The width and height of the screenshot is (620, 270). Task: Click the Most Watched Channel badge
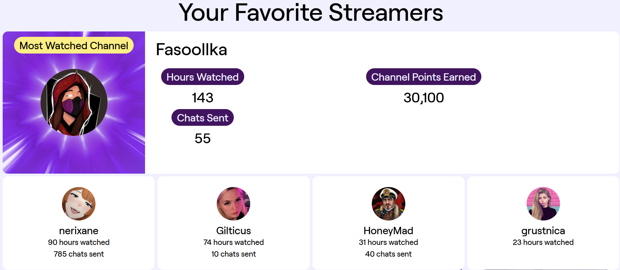[x=74, y=46]
